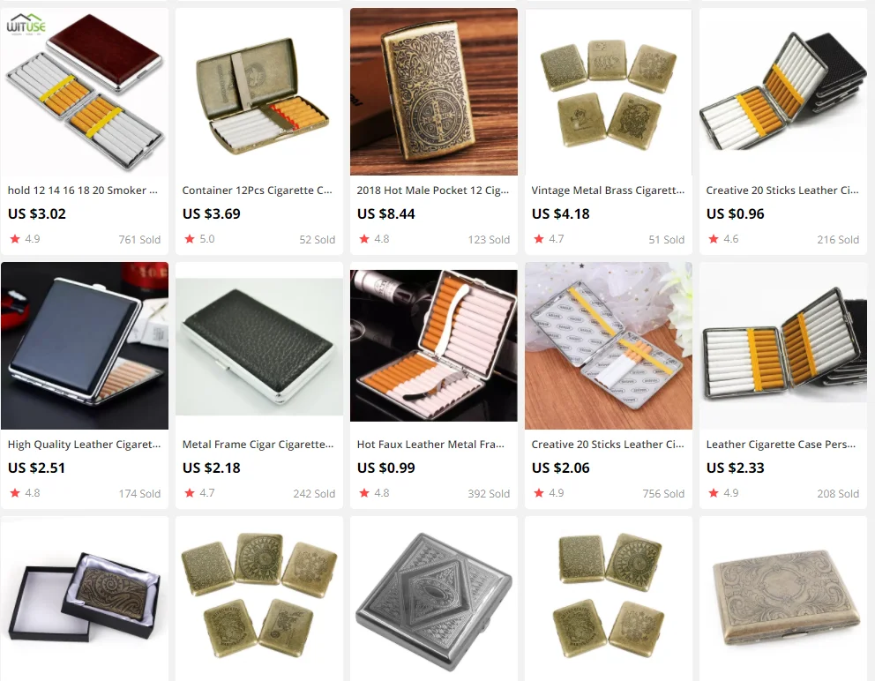Open the 'Leather Cigarette Case Pers...' title

tap(781, 445)
